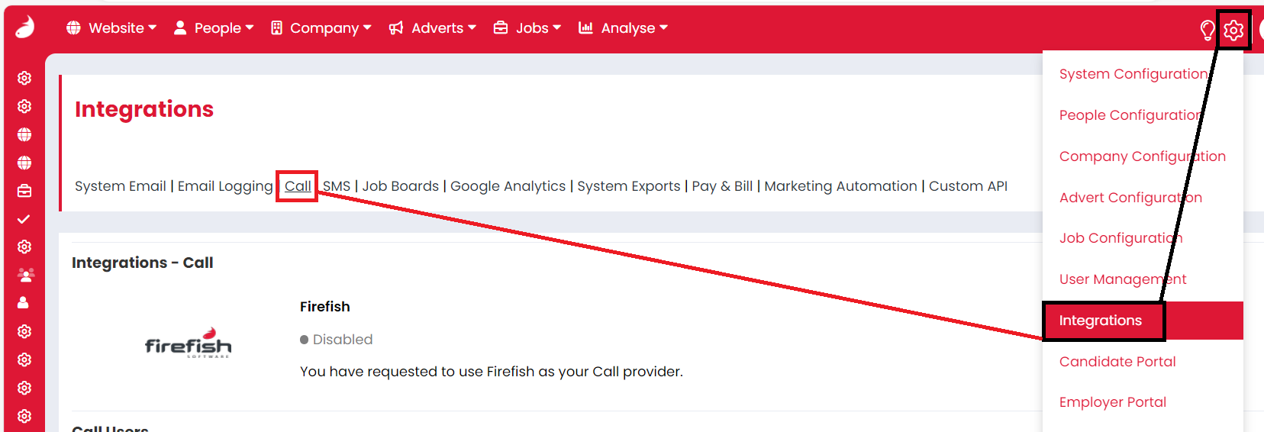Go to Marketing Automation section
This screenshot has width=1264, height=432.
[840, 186]
